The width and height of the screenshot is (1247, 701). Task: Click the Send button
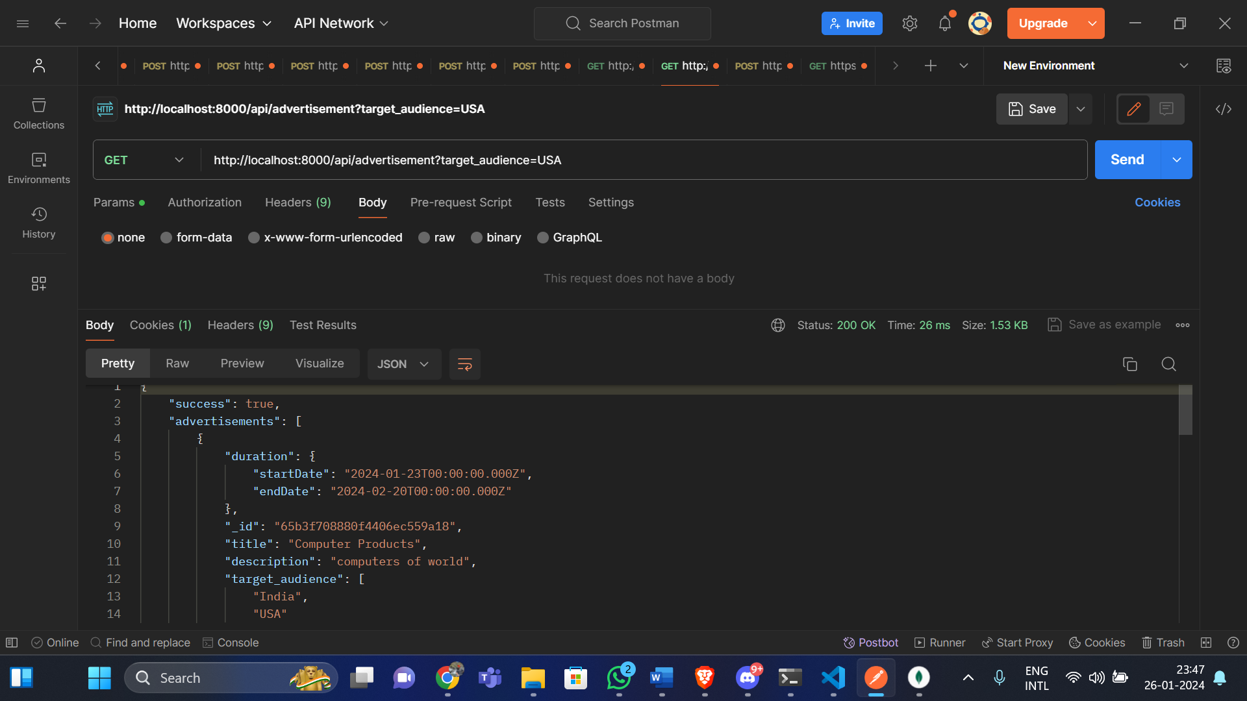pos(1127,160)
